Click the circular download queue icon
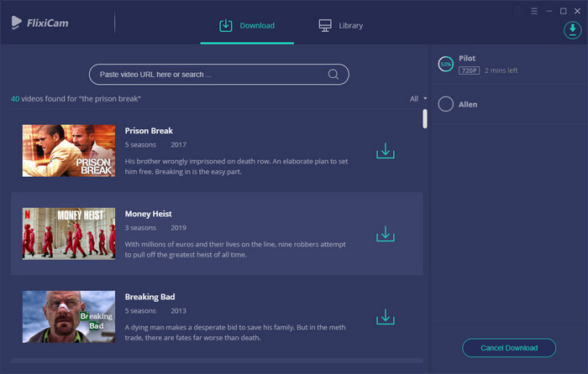Viewport: 588px width, 374px height. pyautogui.click(x=572, y=30)
